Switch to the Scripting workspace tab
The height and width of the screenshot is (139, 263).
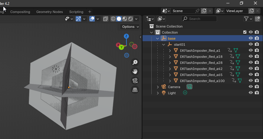pyautogui.click(x=76, y=12)
